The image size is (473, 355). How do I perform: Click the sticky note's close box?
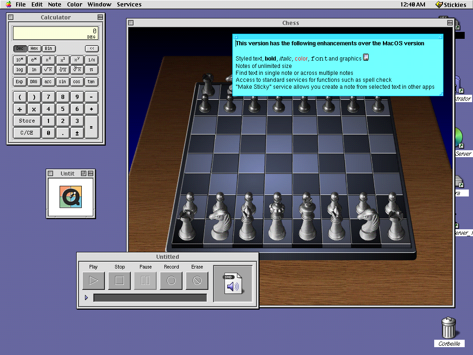tap(236, 37)
